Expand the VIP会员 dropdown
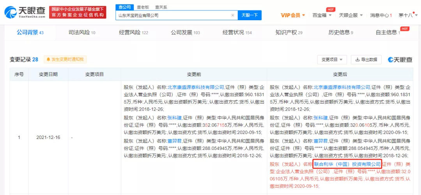The image size is (421, 195). pyautogui.click(x=293, y=15)
